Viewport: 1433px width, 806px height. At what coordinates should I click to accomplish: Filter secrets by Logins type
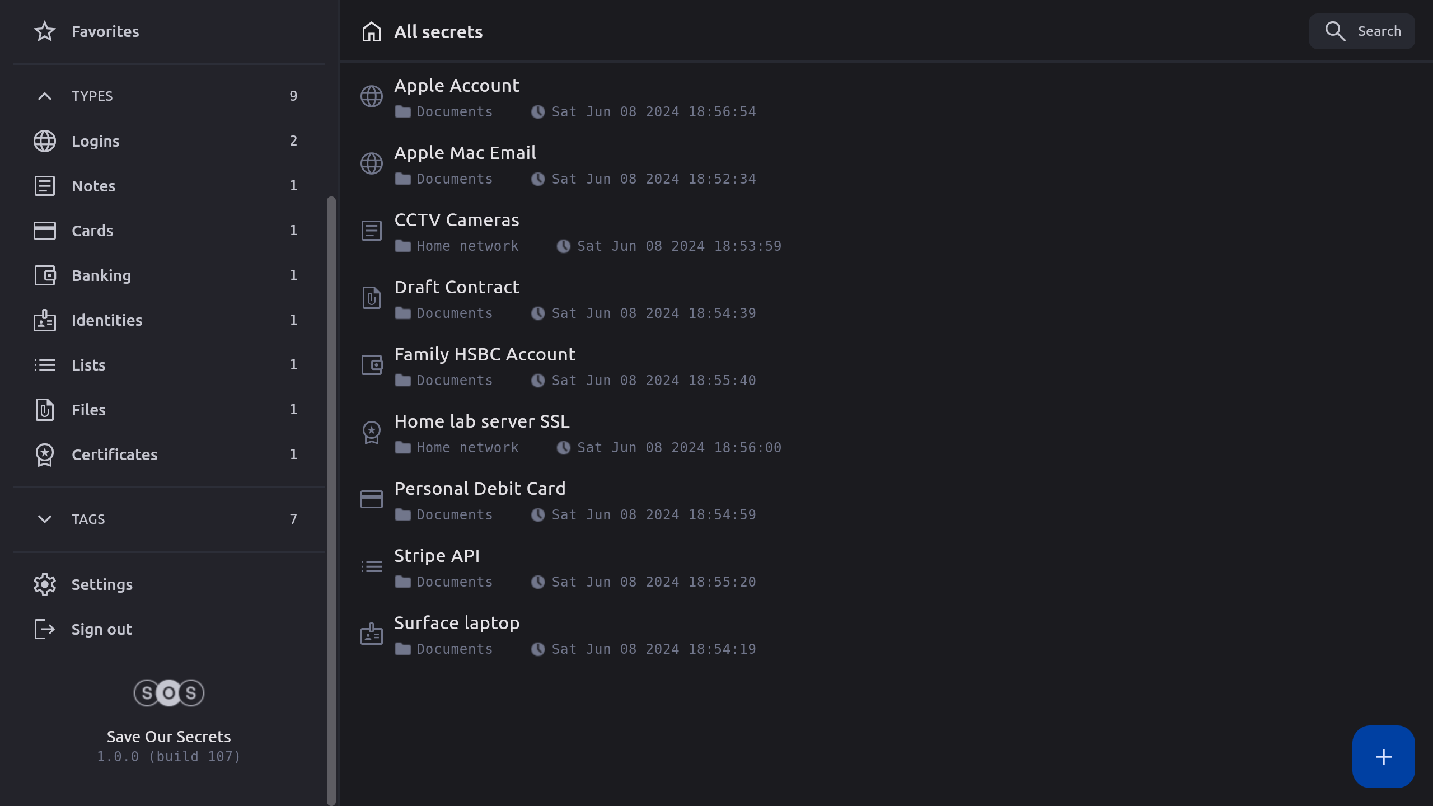point(96,141)
